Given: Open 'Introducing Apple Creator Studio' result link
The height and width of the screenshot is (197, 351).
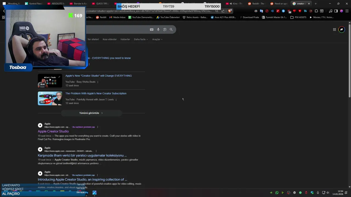Looking at the screenshot, I should pos(83,179).
